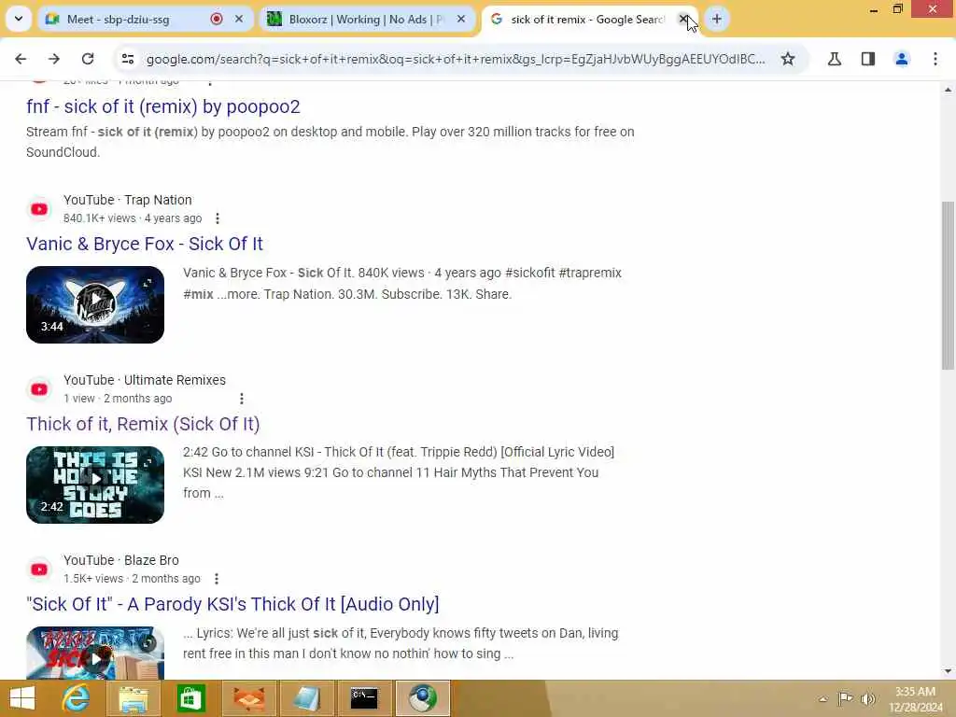956x717 pixels.
Task: View site information icon in address bar
Action: [127, 59]
